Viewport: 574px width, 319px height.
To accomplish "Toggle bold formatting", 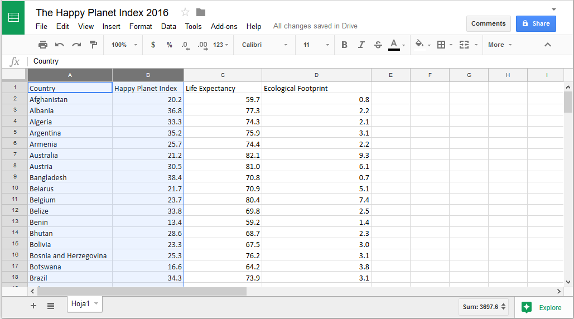I will 344,45.
